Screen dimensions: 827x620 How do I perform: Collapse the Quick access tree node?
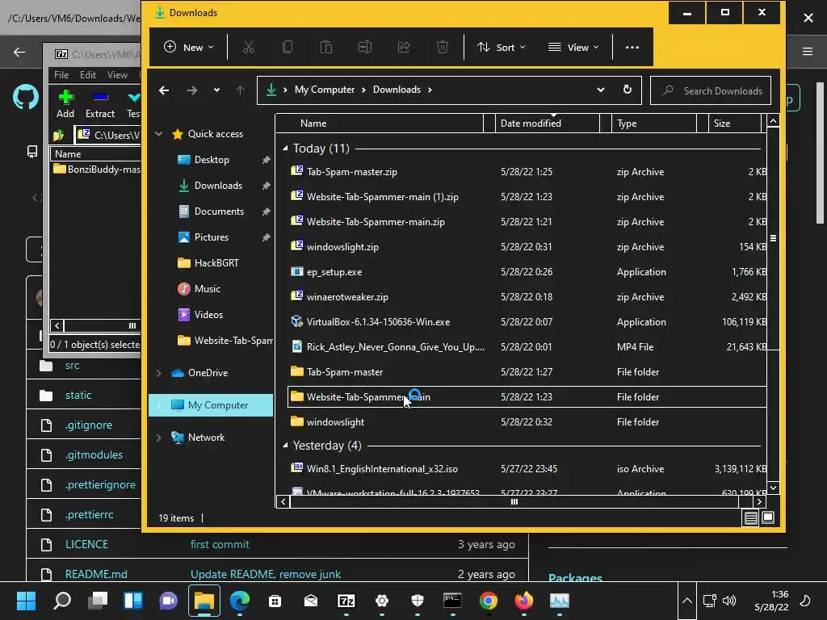(159, 134)
